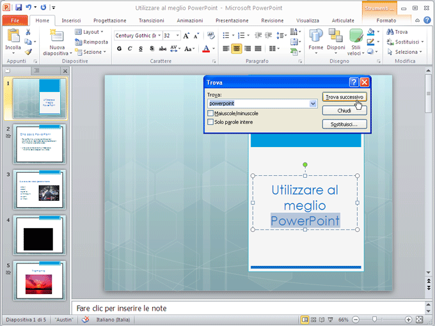Click notes area 'Fare clic per inserire le note'
This screenshot has width=435, height=326.
[122, 308]
